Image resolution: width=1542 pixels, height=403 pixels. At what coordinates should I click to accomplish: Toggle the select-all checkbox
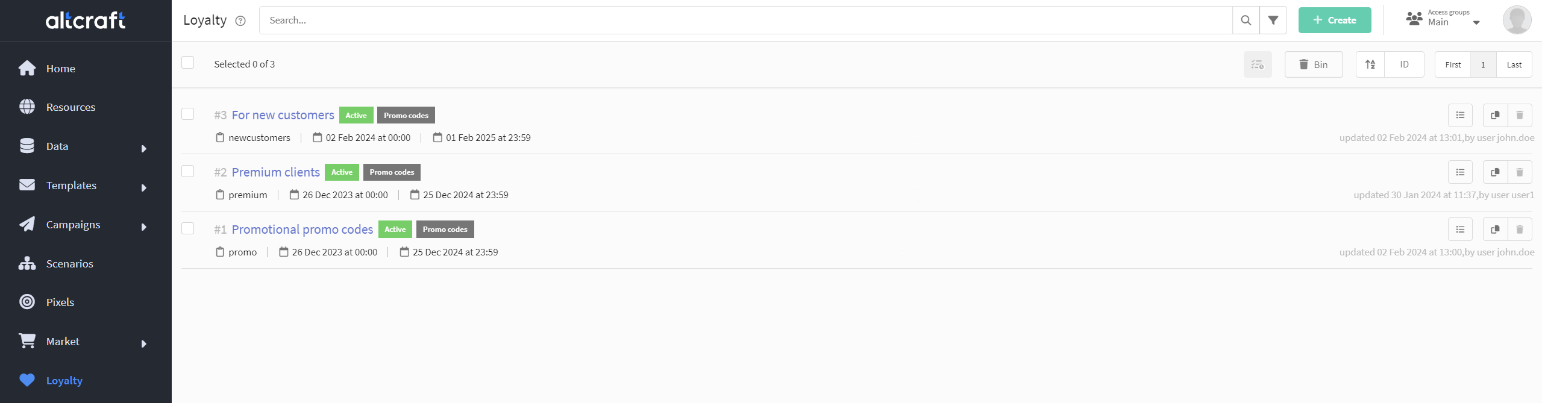(x=188, y=63)
